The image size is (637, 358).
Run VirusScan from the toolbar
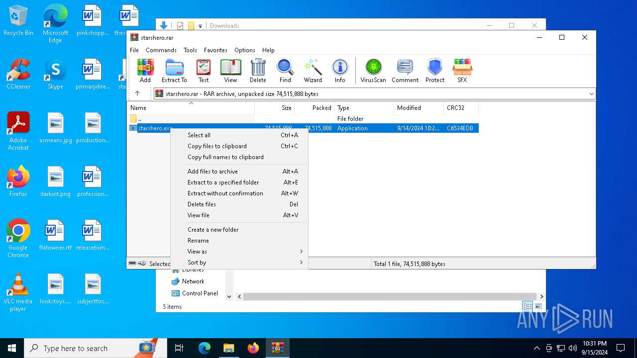click(x=373, y=71)
